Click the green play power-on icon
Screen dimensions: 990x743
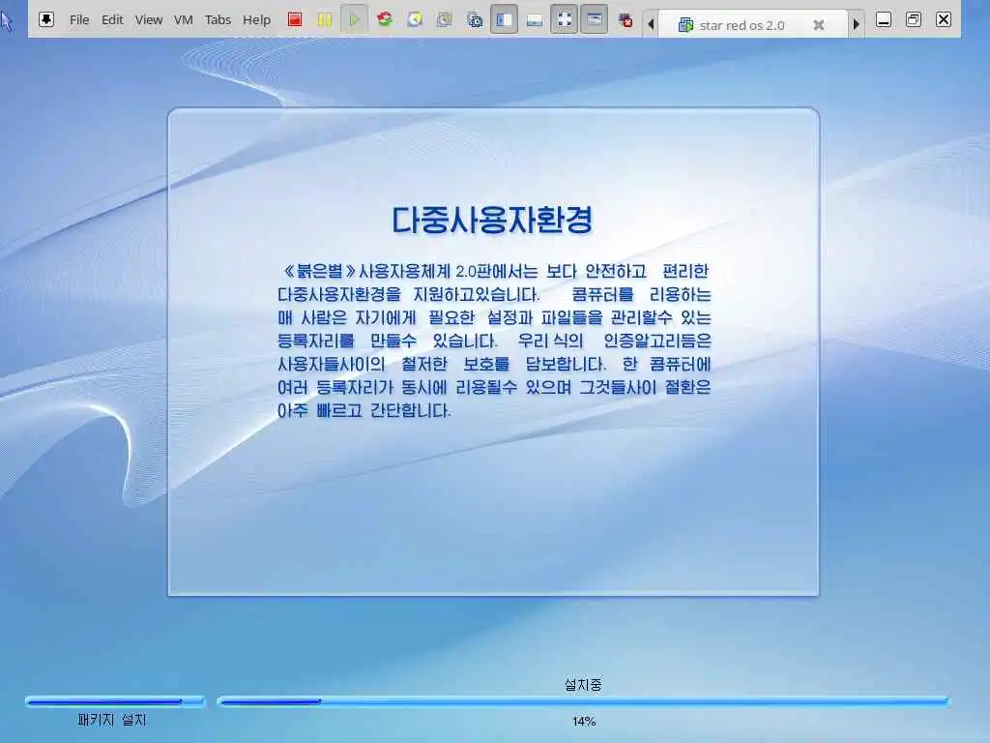click(x=354, y=19)
